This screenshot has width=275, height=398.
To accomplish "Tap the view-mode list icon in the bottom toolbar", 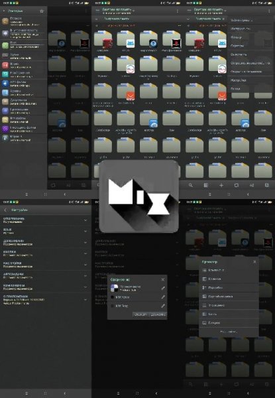I will pyautogui.click(x=206, y=185).
